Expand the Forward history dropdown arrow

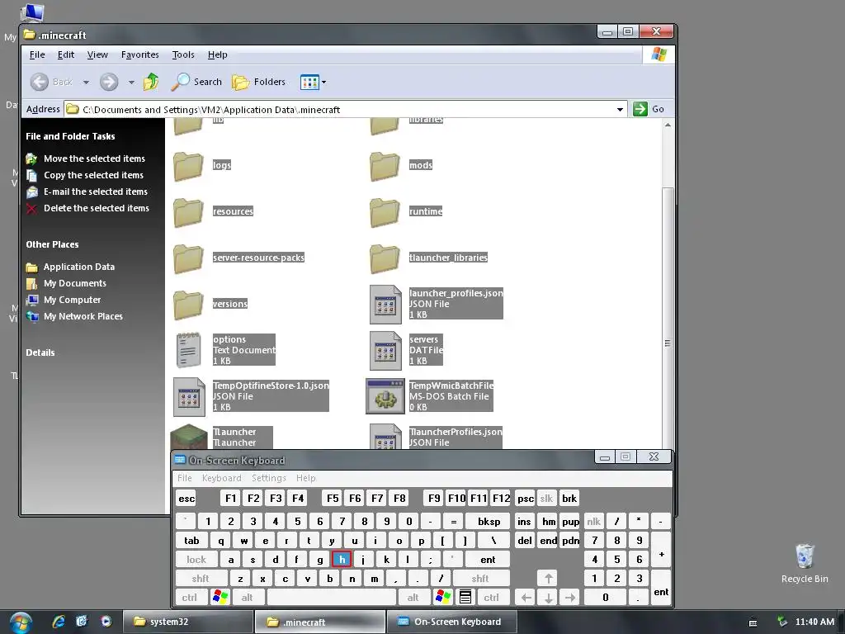click(x=131, y=83)
